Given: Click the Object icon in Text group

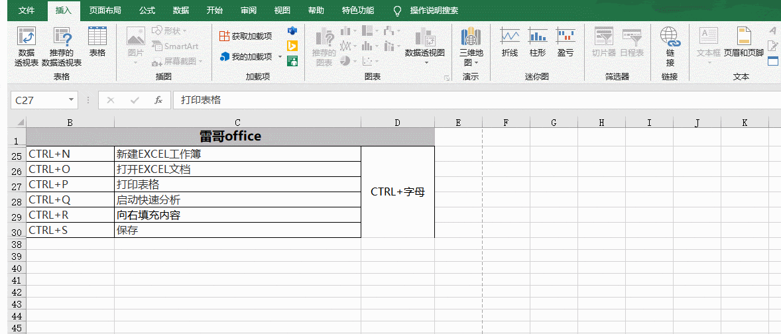Looking at the screenshot, I should click(x=773, y=61).
